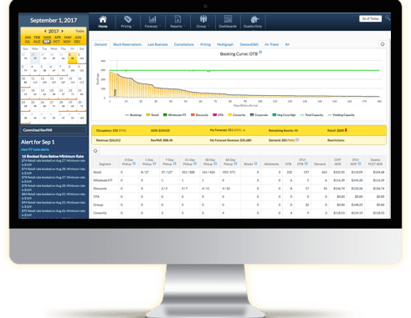Click the As of Today button

tap(370, 19)
